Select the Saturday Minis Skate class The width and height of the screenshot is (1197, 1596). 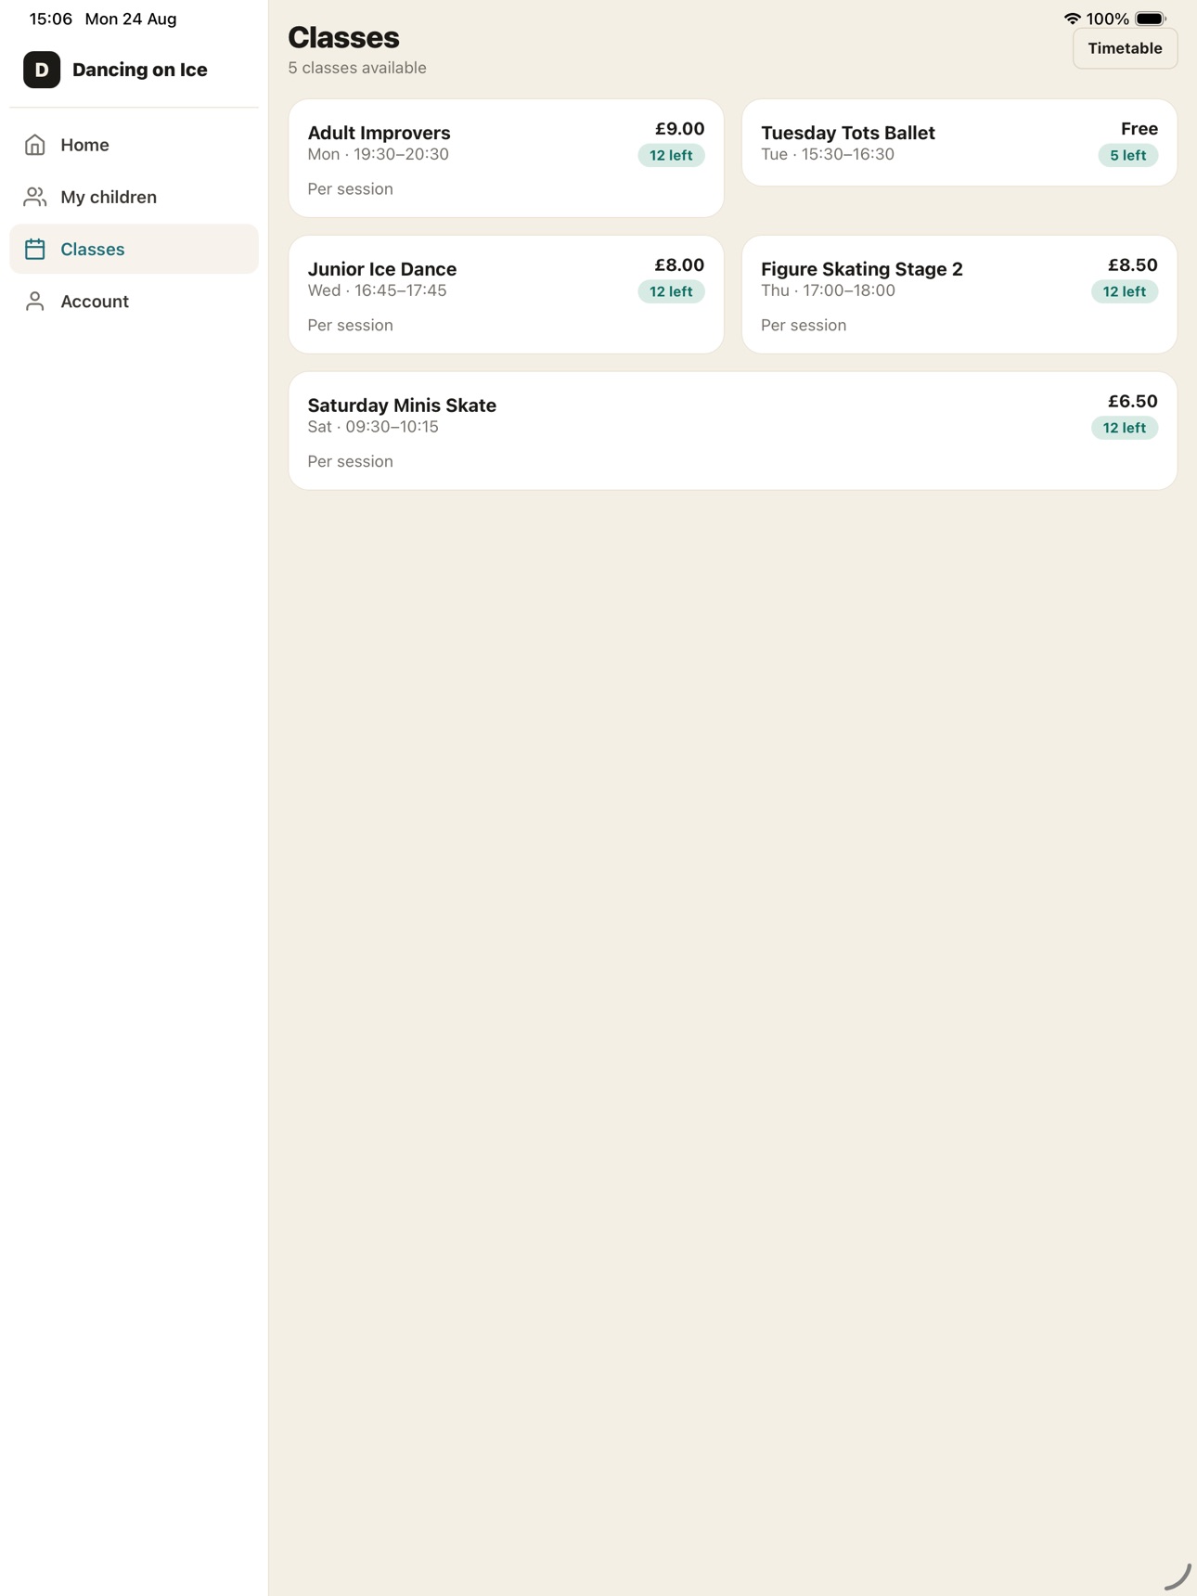pyautogui.click(x=732, y=431)
